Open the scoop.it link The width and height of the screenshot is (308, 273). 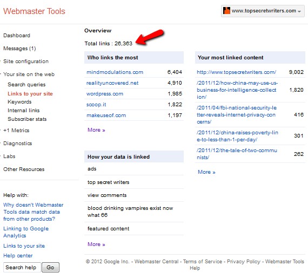click(96, 105)
